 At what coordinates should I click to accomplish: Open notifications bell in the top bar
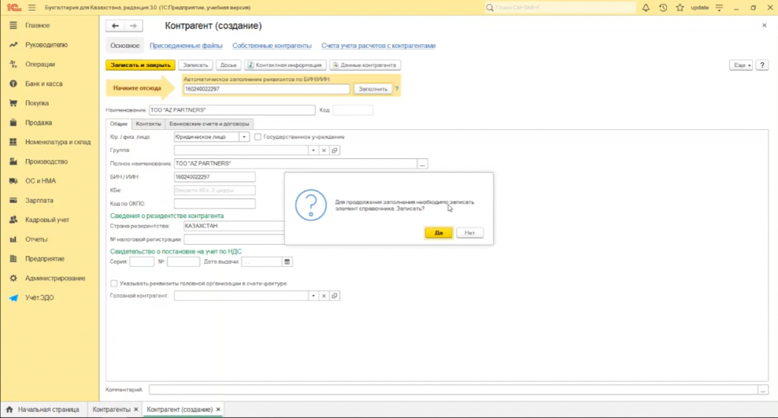click(x=646, y=7)
